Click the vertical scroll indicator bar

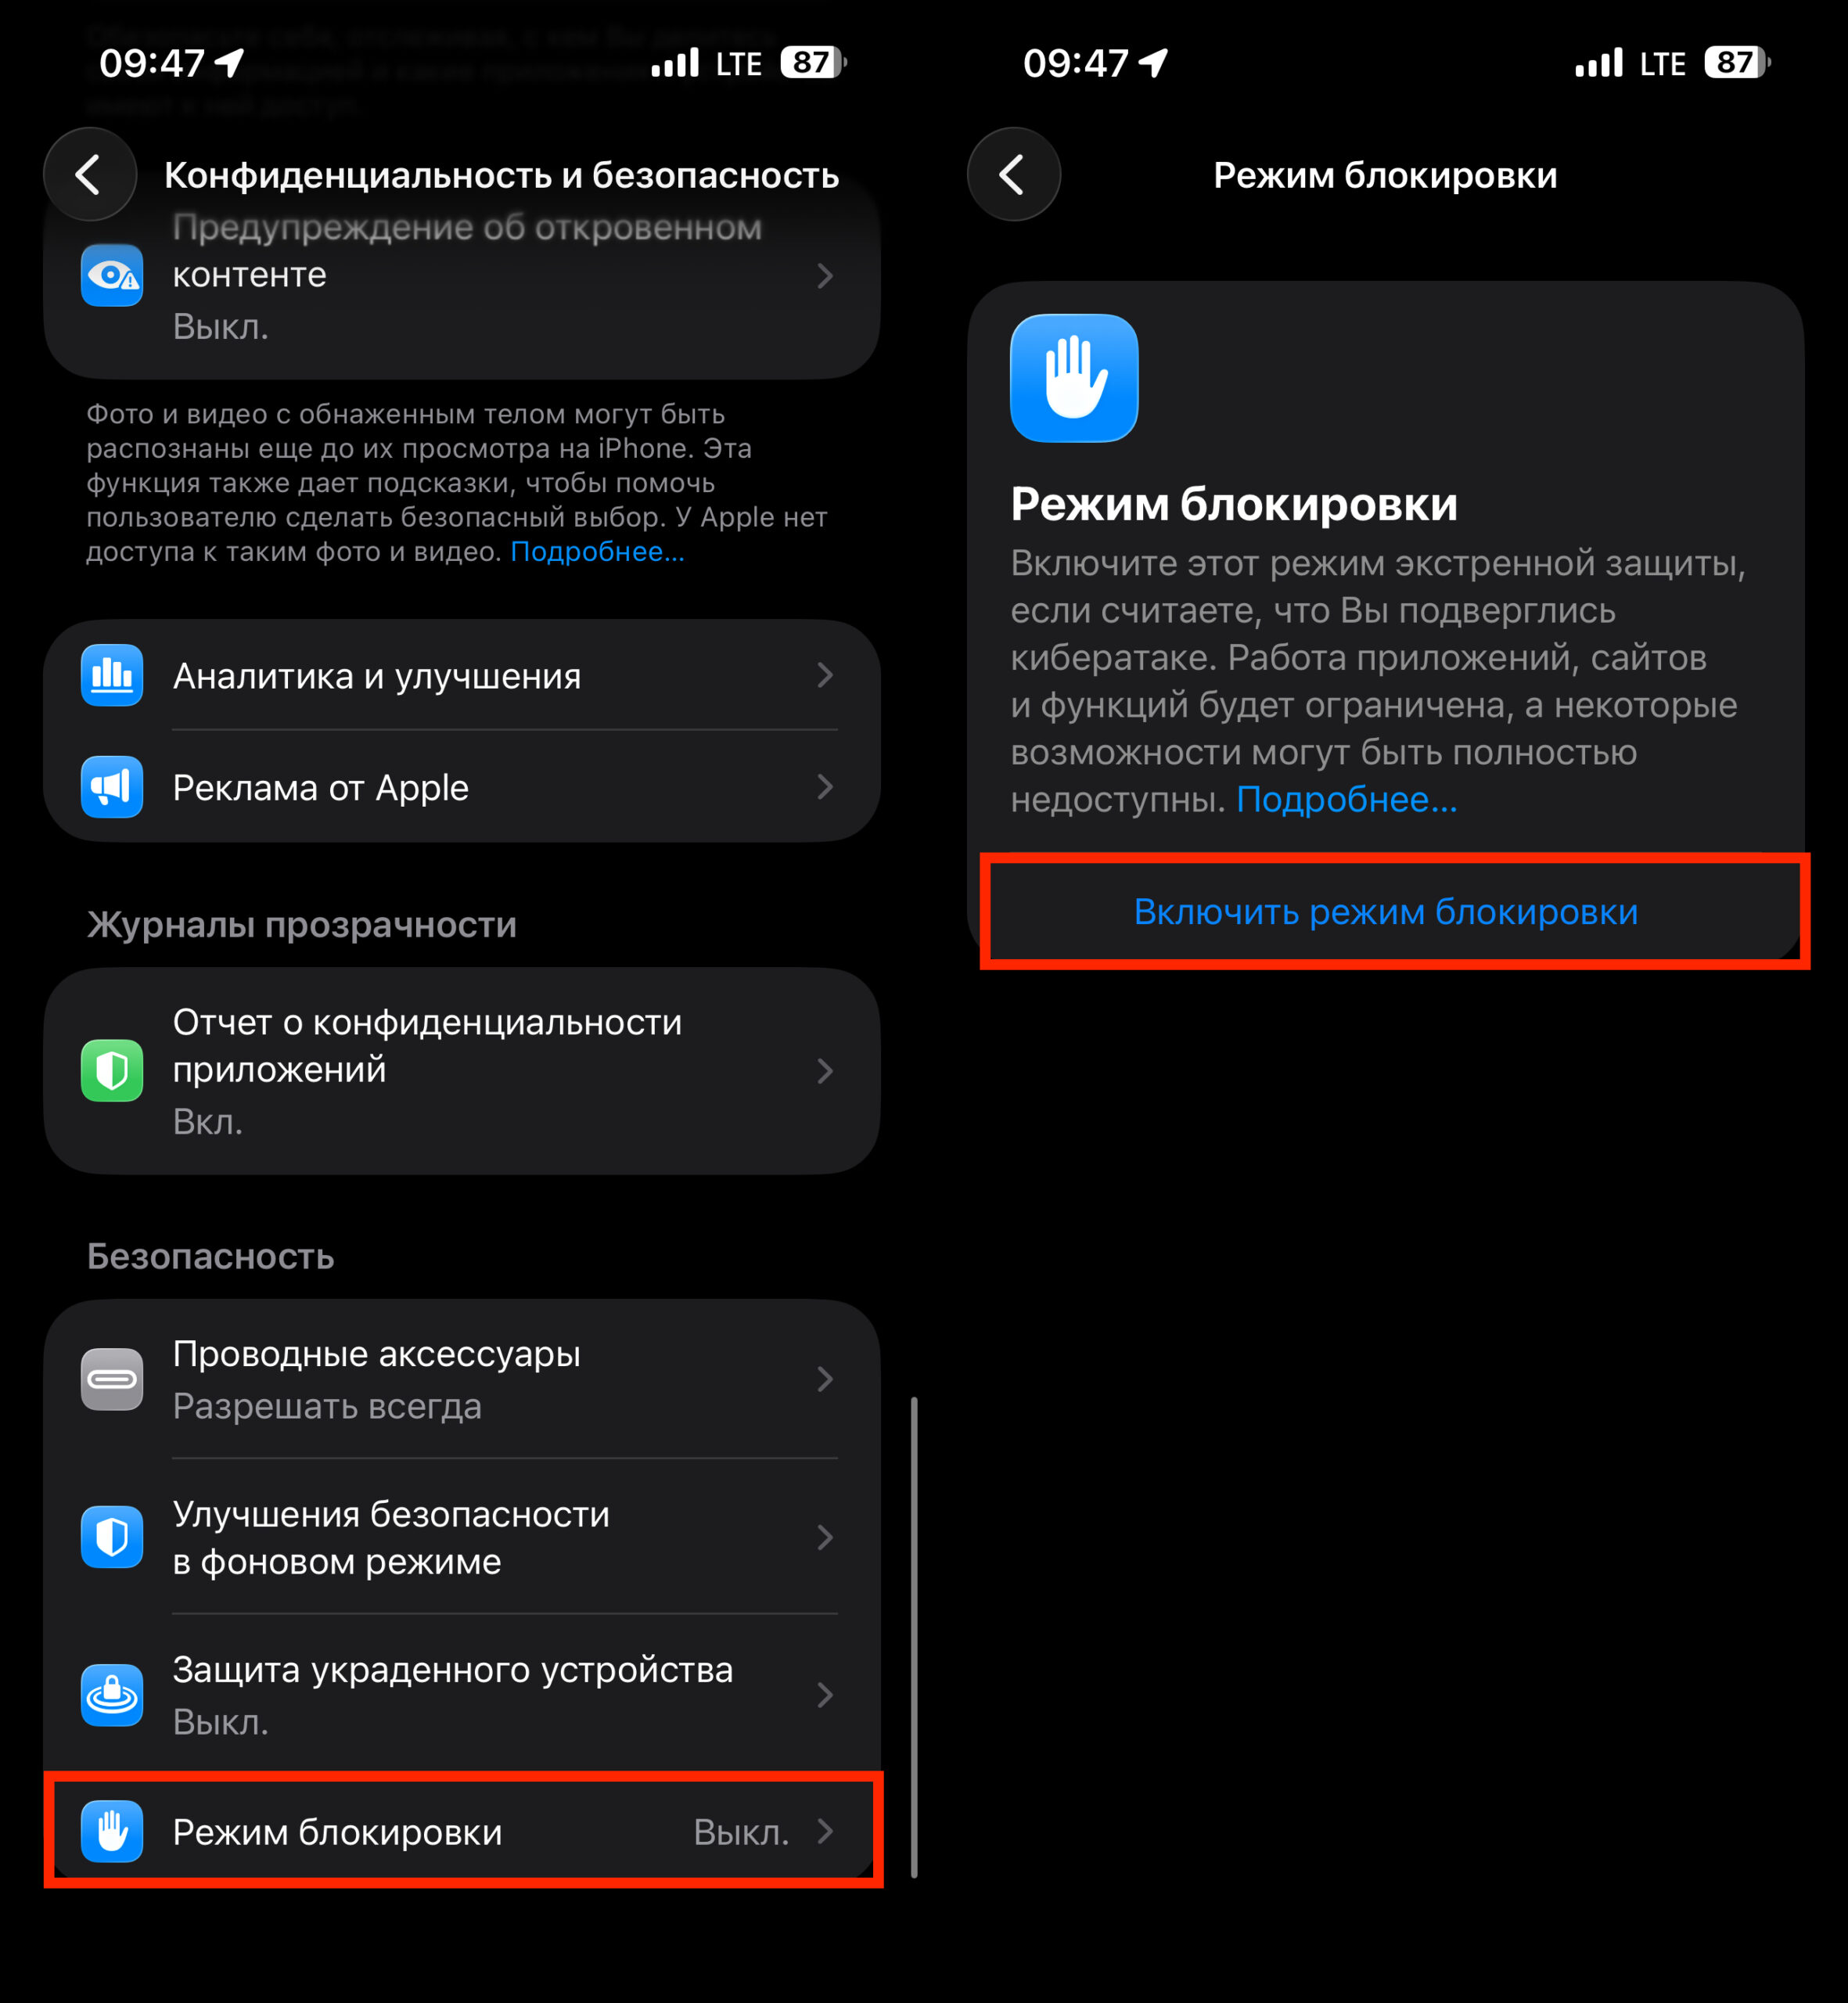914,1637
